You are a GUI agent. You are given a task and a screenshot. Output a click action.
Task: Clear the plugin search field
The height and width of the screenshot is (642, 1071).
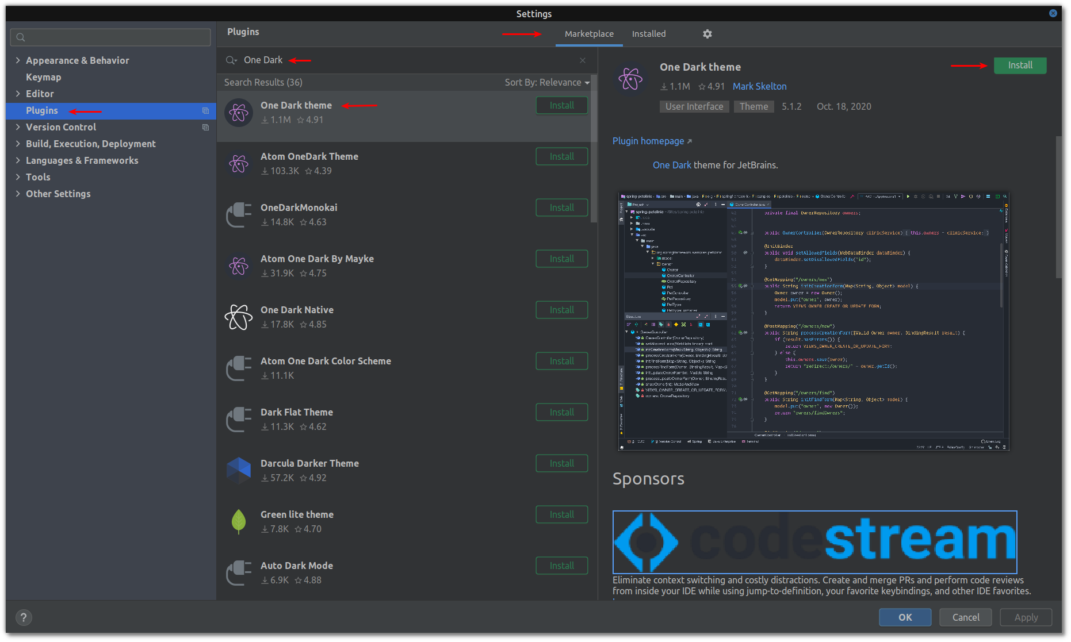point(583,60)
